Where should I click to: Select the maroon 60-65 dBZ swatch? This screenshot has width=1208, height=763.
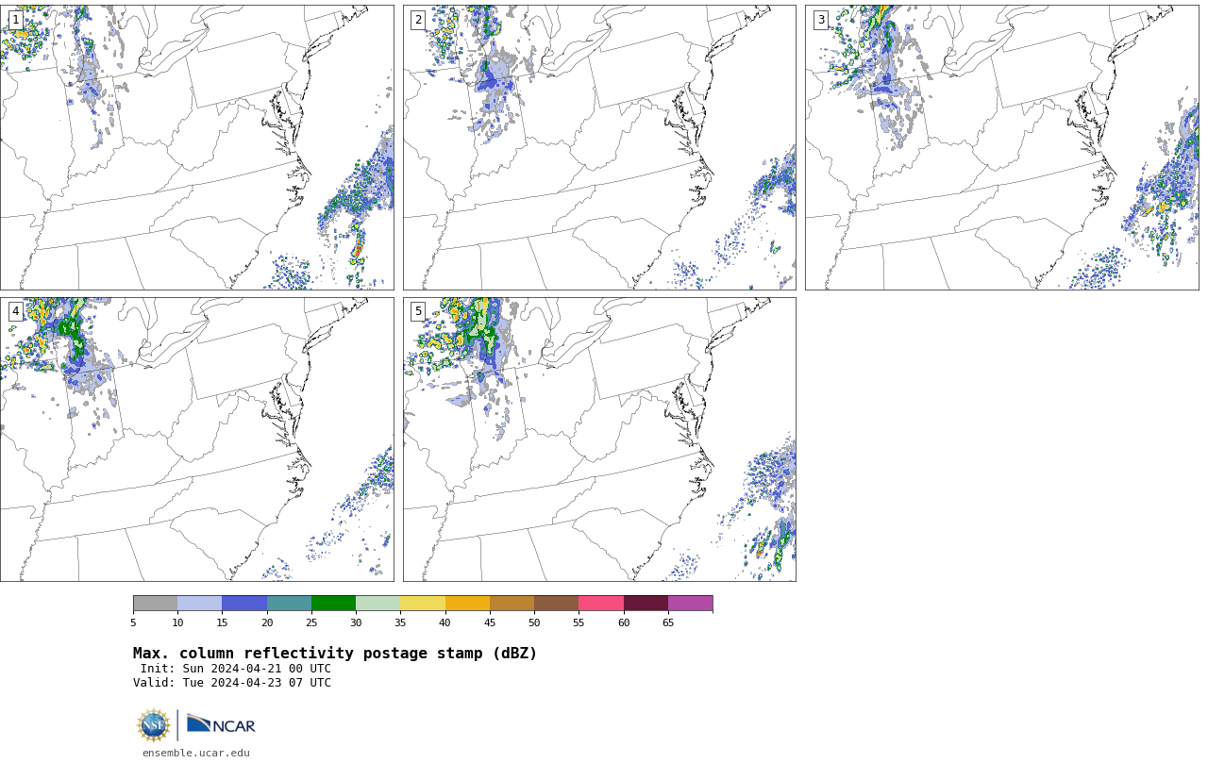pyautogui.click(x=646, y=604)
